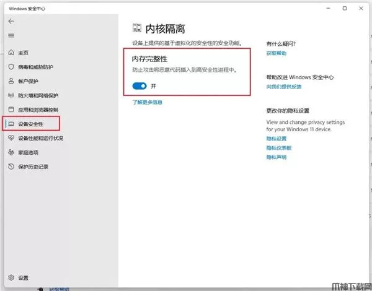Click the 更改你的隐私设置 heading
The height and width of the screenshot is (291, 372).
pos(288,111)
